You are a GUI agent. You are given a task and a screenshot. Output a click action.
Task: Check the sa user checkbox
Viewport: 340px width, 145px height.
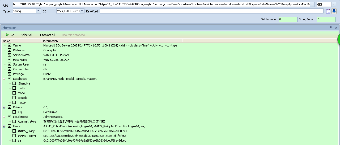14,141
